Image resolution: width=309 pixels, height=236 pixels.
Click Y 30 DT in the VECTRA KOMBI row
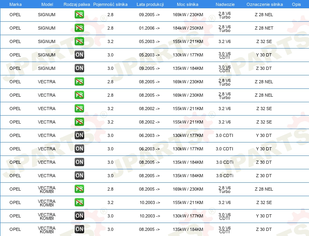tap(264, 216)
